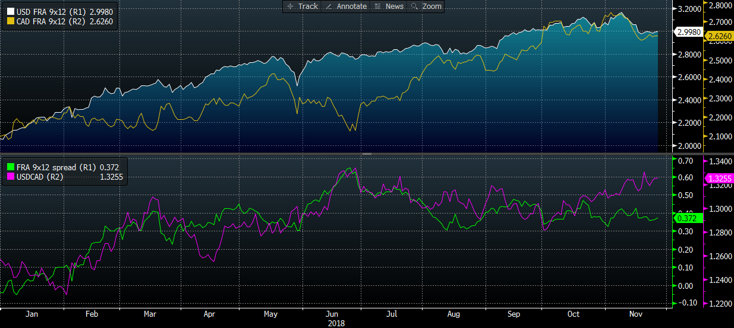734x328 pixels.
Task: Click the green 0.372 spread value tag
Action: 688,218
